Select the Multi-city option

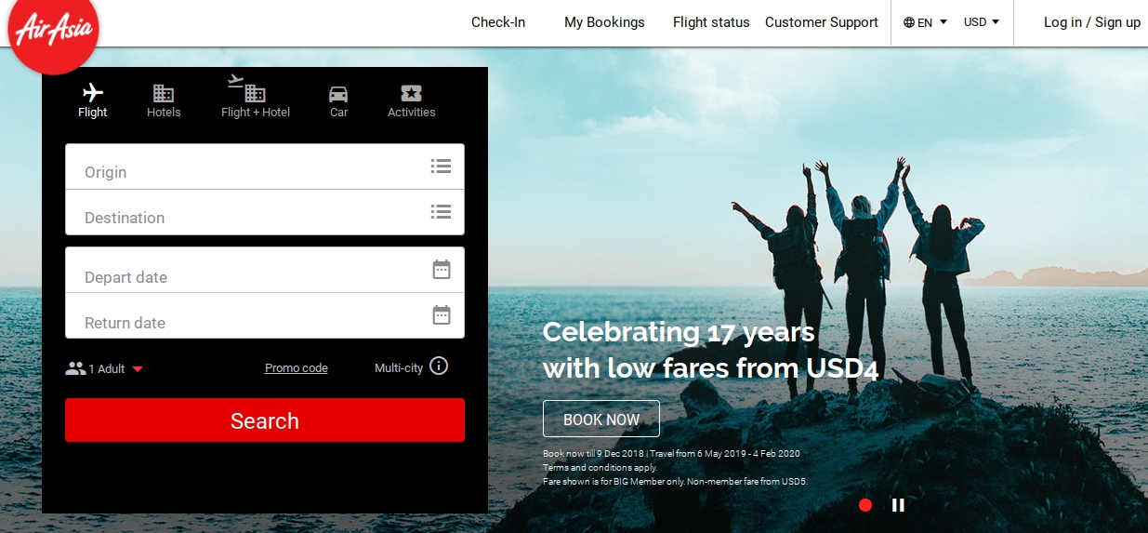(399, 368)
